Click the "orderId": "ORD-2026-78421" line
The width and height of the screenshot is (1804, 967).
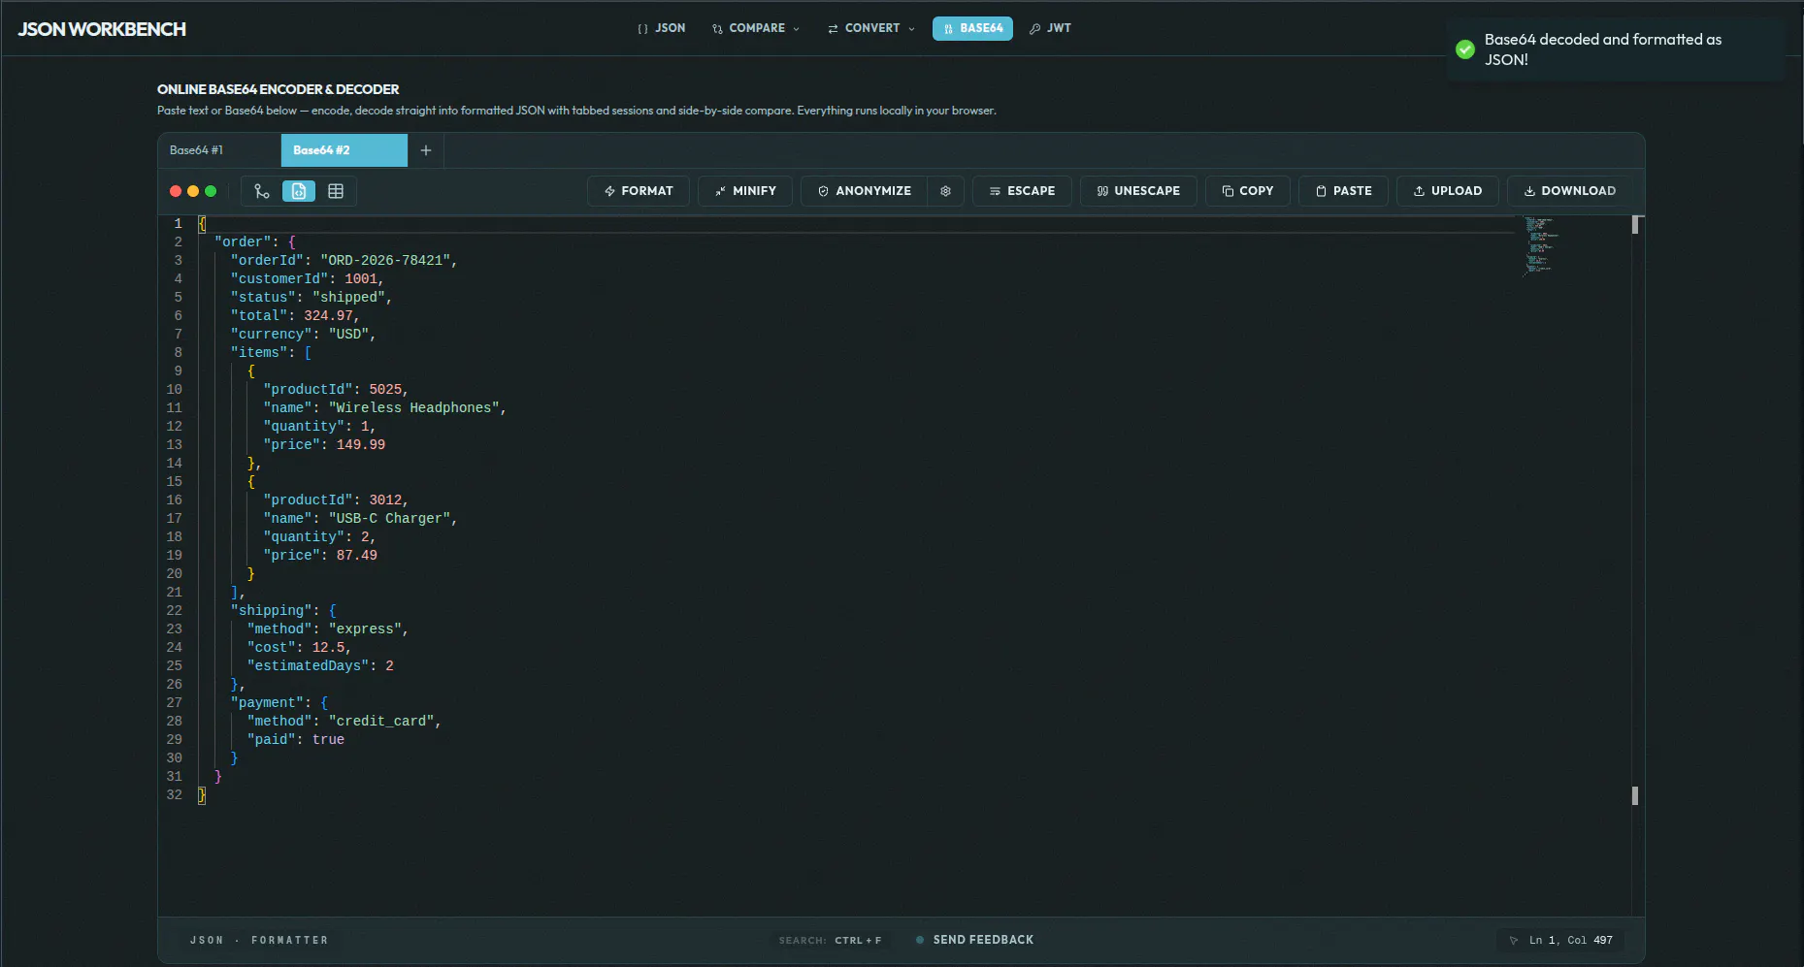[x=344, y=260]
